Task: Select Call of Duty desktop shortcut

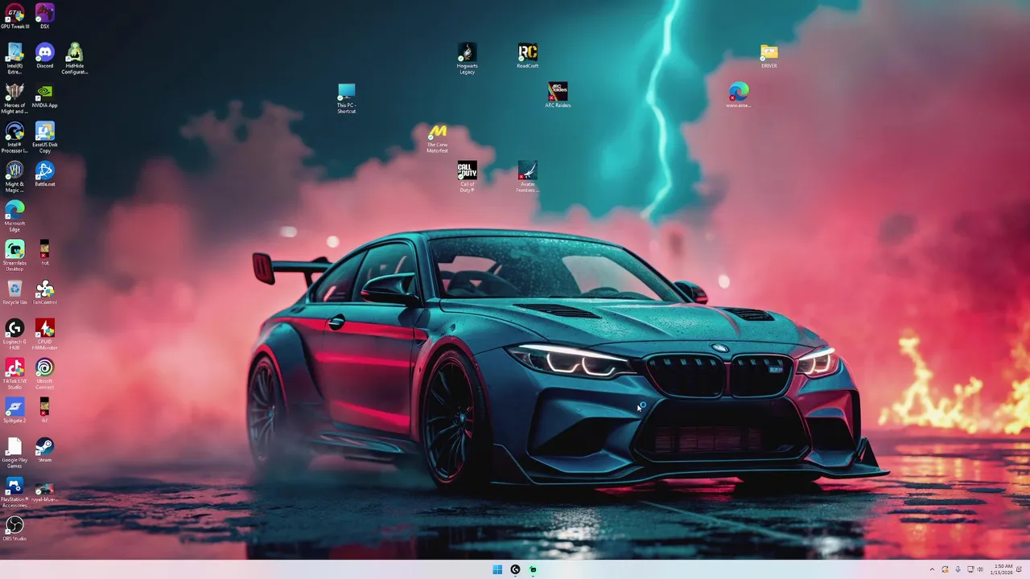Action: point(468,177)
